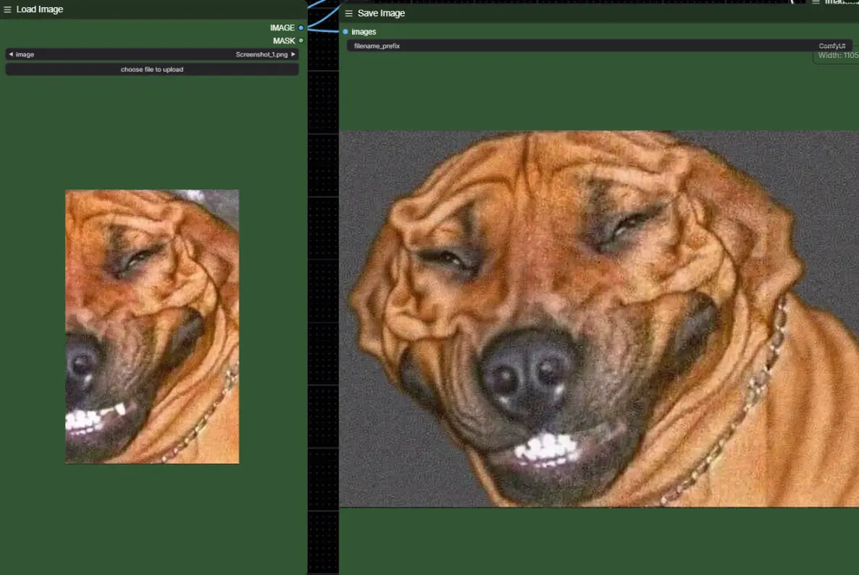Click the Save Image output preview

[x=599, y=319]
